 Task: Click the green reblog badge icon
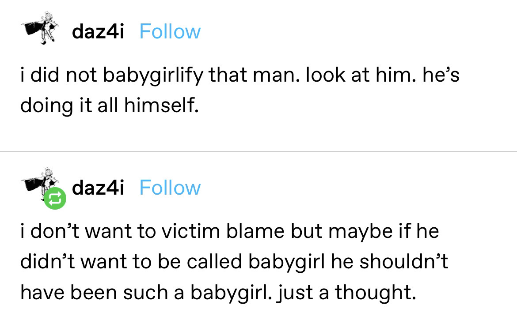click(55, 199)
